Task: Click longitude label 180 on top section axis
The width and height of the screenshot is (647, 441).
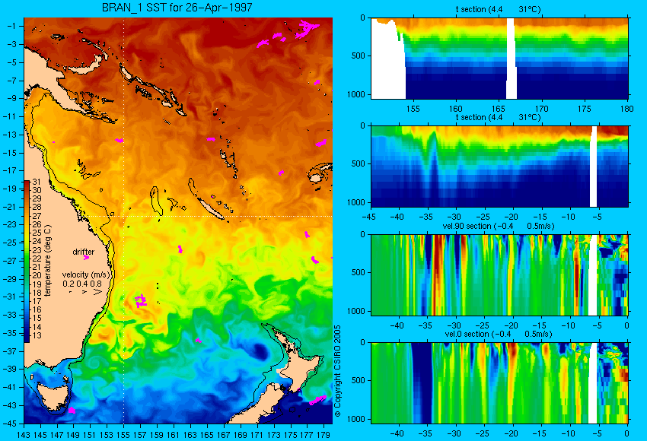Action: point(626,109)
